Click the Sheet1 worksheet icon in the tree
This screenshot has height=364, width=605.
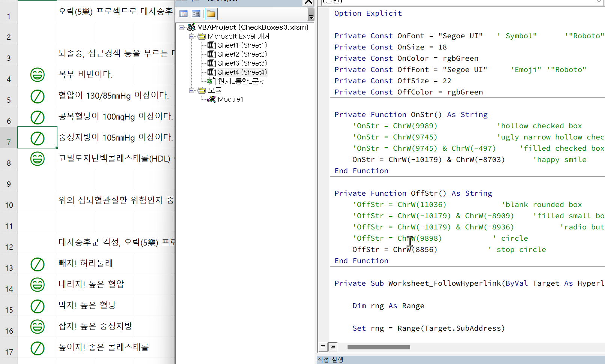[212, 45]
